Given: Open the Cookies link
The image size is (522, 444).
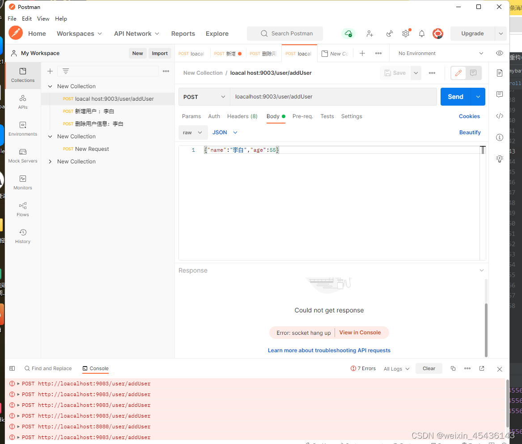Looking at the screenshot, I should 469,116.
